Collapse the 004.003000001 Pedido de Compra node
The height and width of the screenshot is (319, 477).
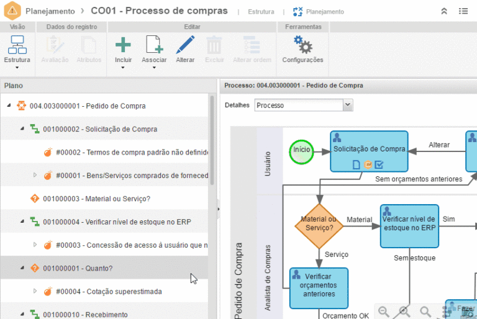tap(9, 106)
